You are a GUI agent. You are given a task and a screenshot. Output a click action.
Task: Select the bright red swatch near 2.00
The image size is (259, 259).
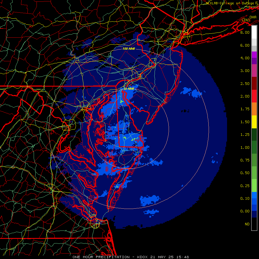(254, 96)
